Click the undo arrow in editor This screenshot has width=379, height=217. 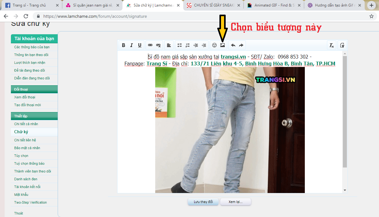click(233, 45)
